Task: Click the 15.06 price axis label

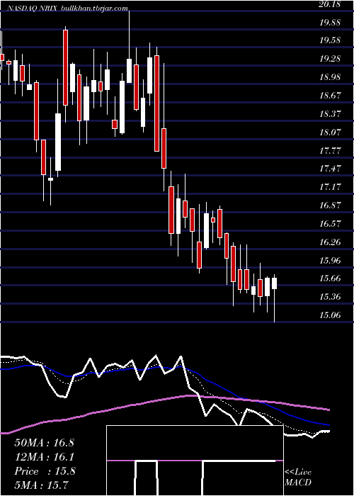Action: (x=331, y=315)
